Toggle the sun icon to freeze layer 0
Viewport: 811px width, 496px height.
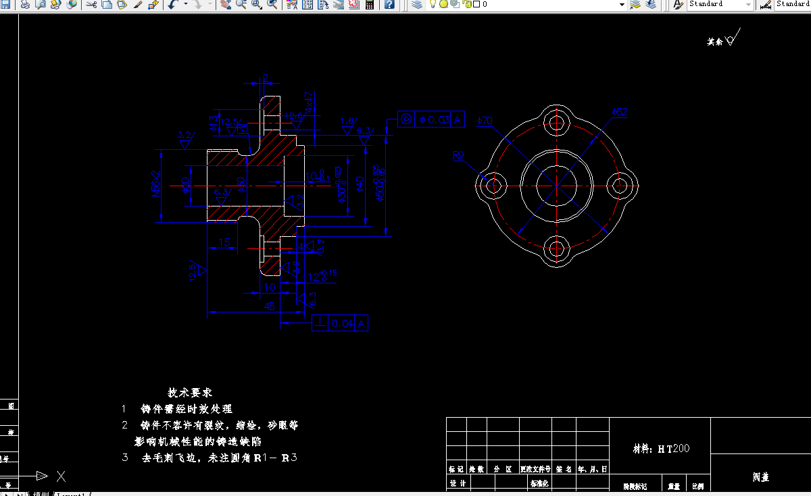[x=443, y=5]
